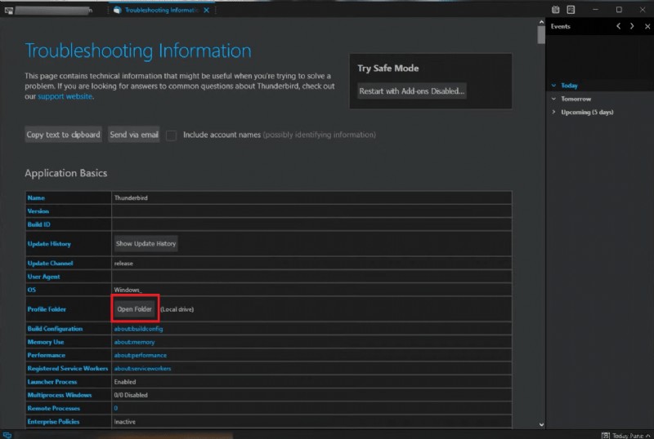Open the support website link
The width and height of the screenshot is (654, 439).
pos(65,96)
